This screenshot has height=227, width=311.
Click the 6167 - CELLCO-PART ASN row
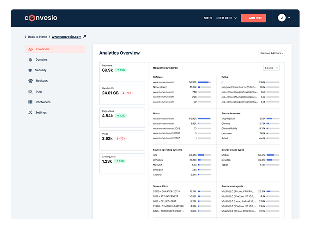(182, 201)
